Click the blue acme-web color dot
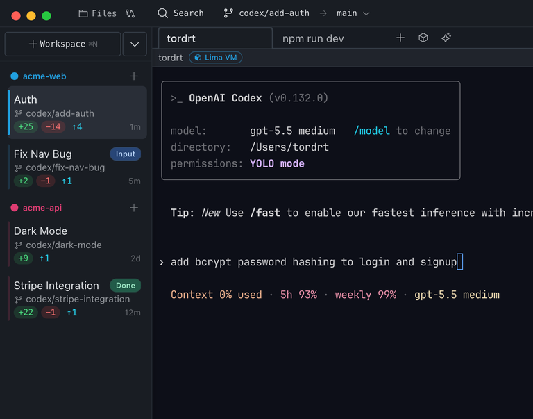The width and height of the screenshot is (533, 419). coord(15,76)
